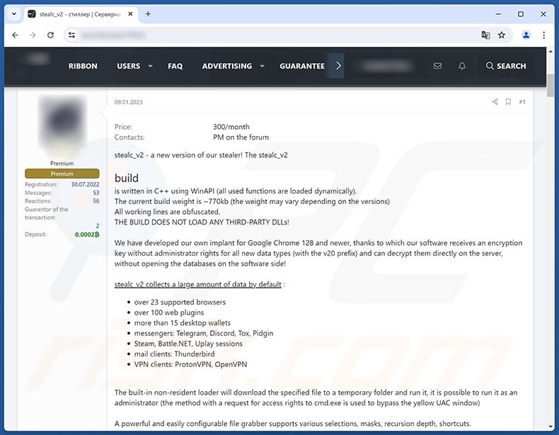Click the Messages count 53
Image resolution: width=559 pixels, height=435 pixels.
pyautogui.click(x=96, y=193)
